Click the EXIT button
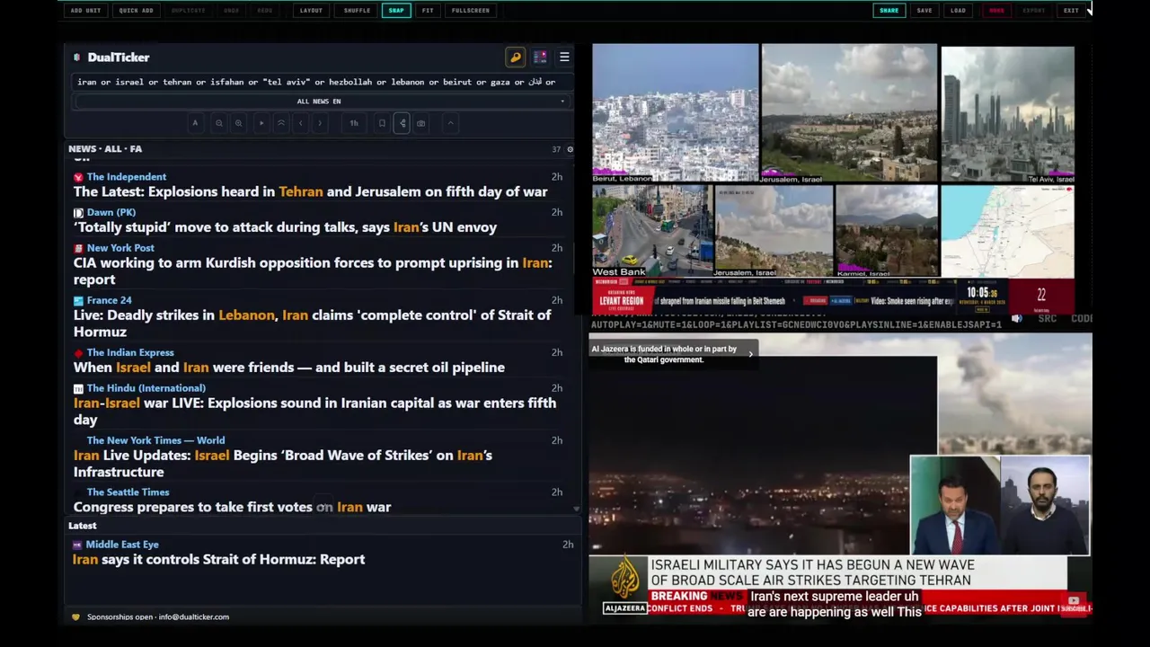 tap(1071, 10)
